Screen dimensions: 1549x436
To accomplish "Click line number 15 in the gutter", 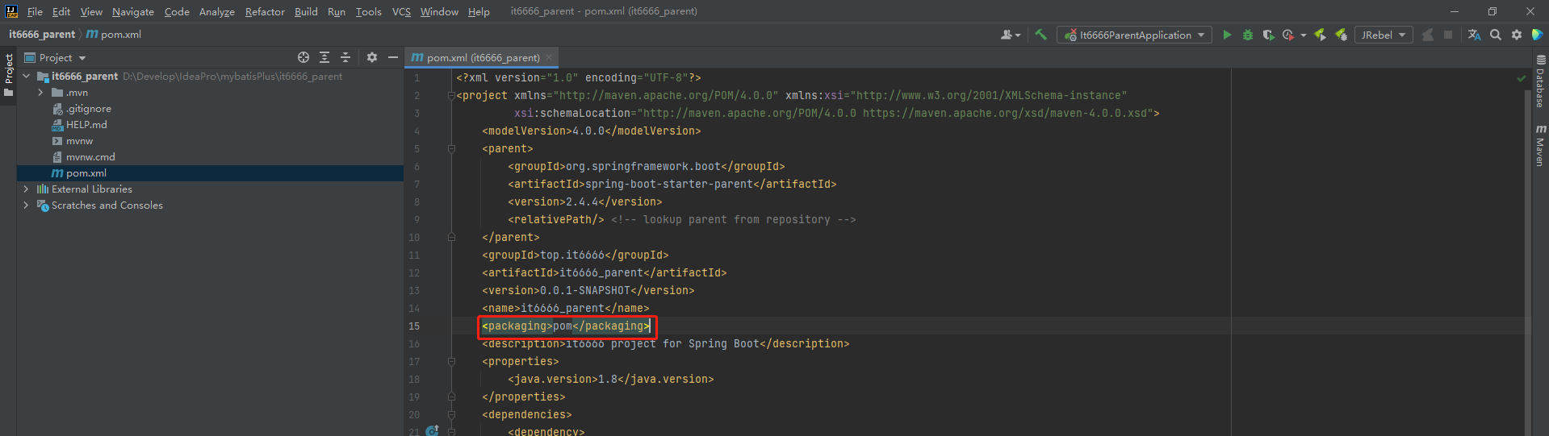I will 414,326.
